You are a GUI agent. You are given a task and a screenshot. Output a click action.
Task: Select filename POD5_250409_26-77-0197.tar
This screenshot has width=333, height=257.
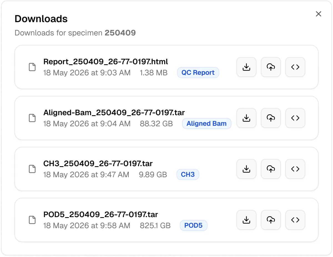coord(101,214)
